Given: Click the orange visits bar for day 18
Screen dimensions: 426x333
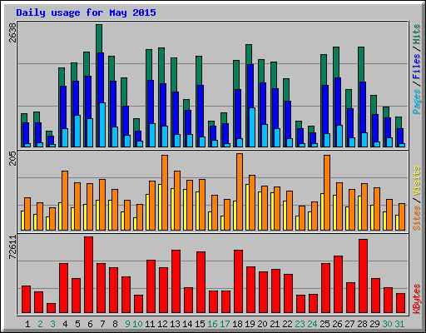Looking at the screenshot, I should [x=240, y=191].
